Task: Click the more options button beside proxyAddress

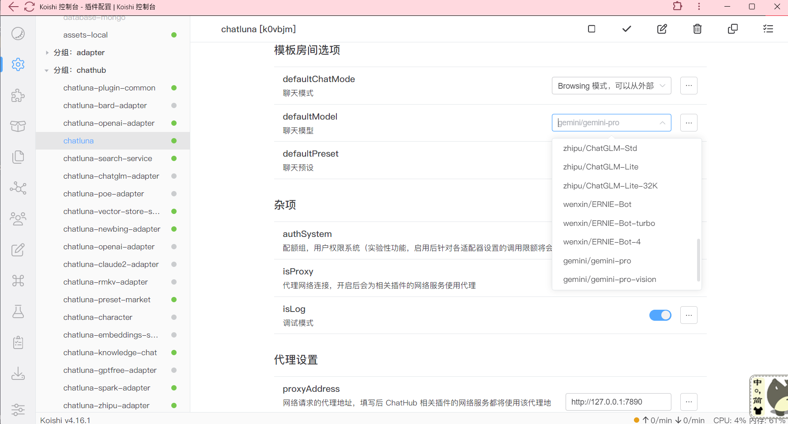Action: point(688,402)
